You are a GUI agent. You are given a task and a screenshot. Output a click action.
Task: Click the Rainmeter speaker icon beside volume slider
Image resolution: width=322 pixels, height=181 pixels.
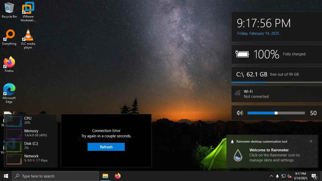(240, 113)
